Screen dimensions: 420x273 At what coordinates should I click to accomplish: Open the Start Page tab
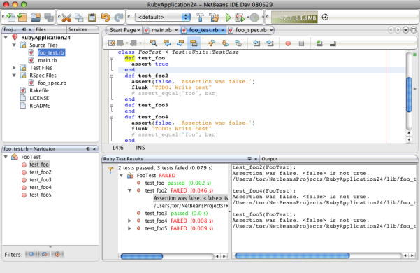click(123, 30)
